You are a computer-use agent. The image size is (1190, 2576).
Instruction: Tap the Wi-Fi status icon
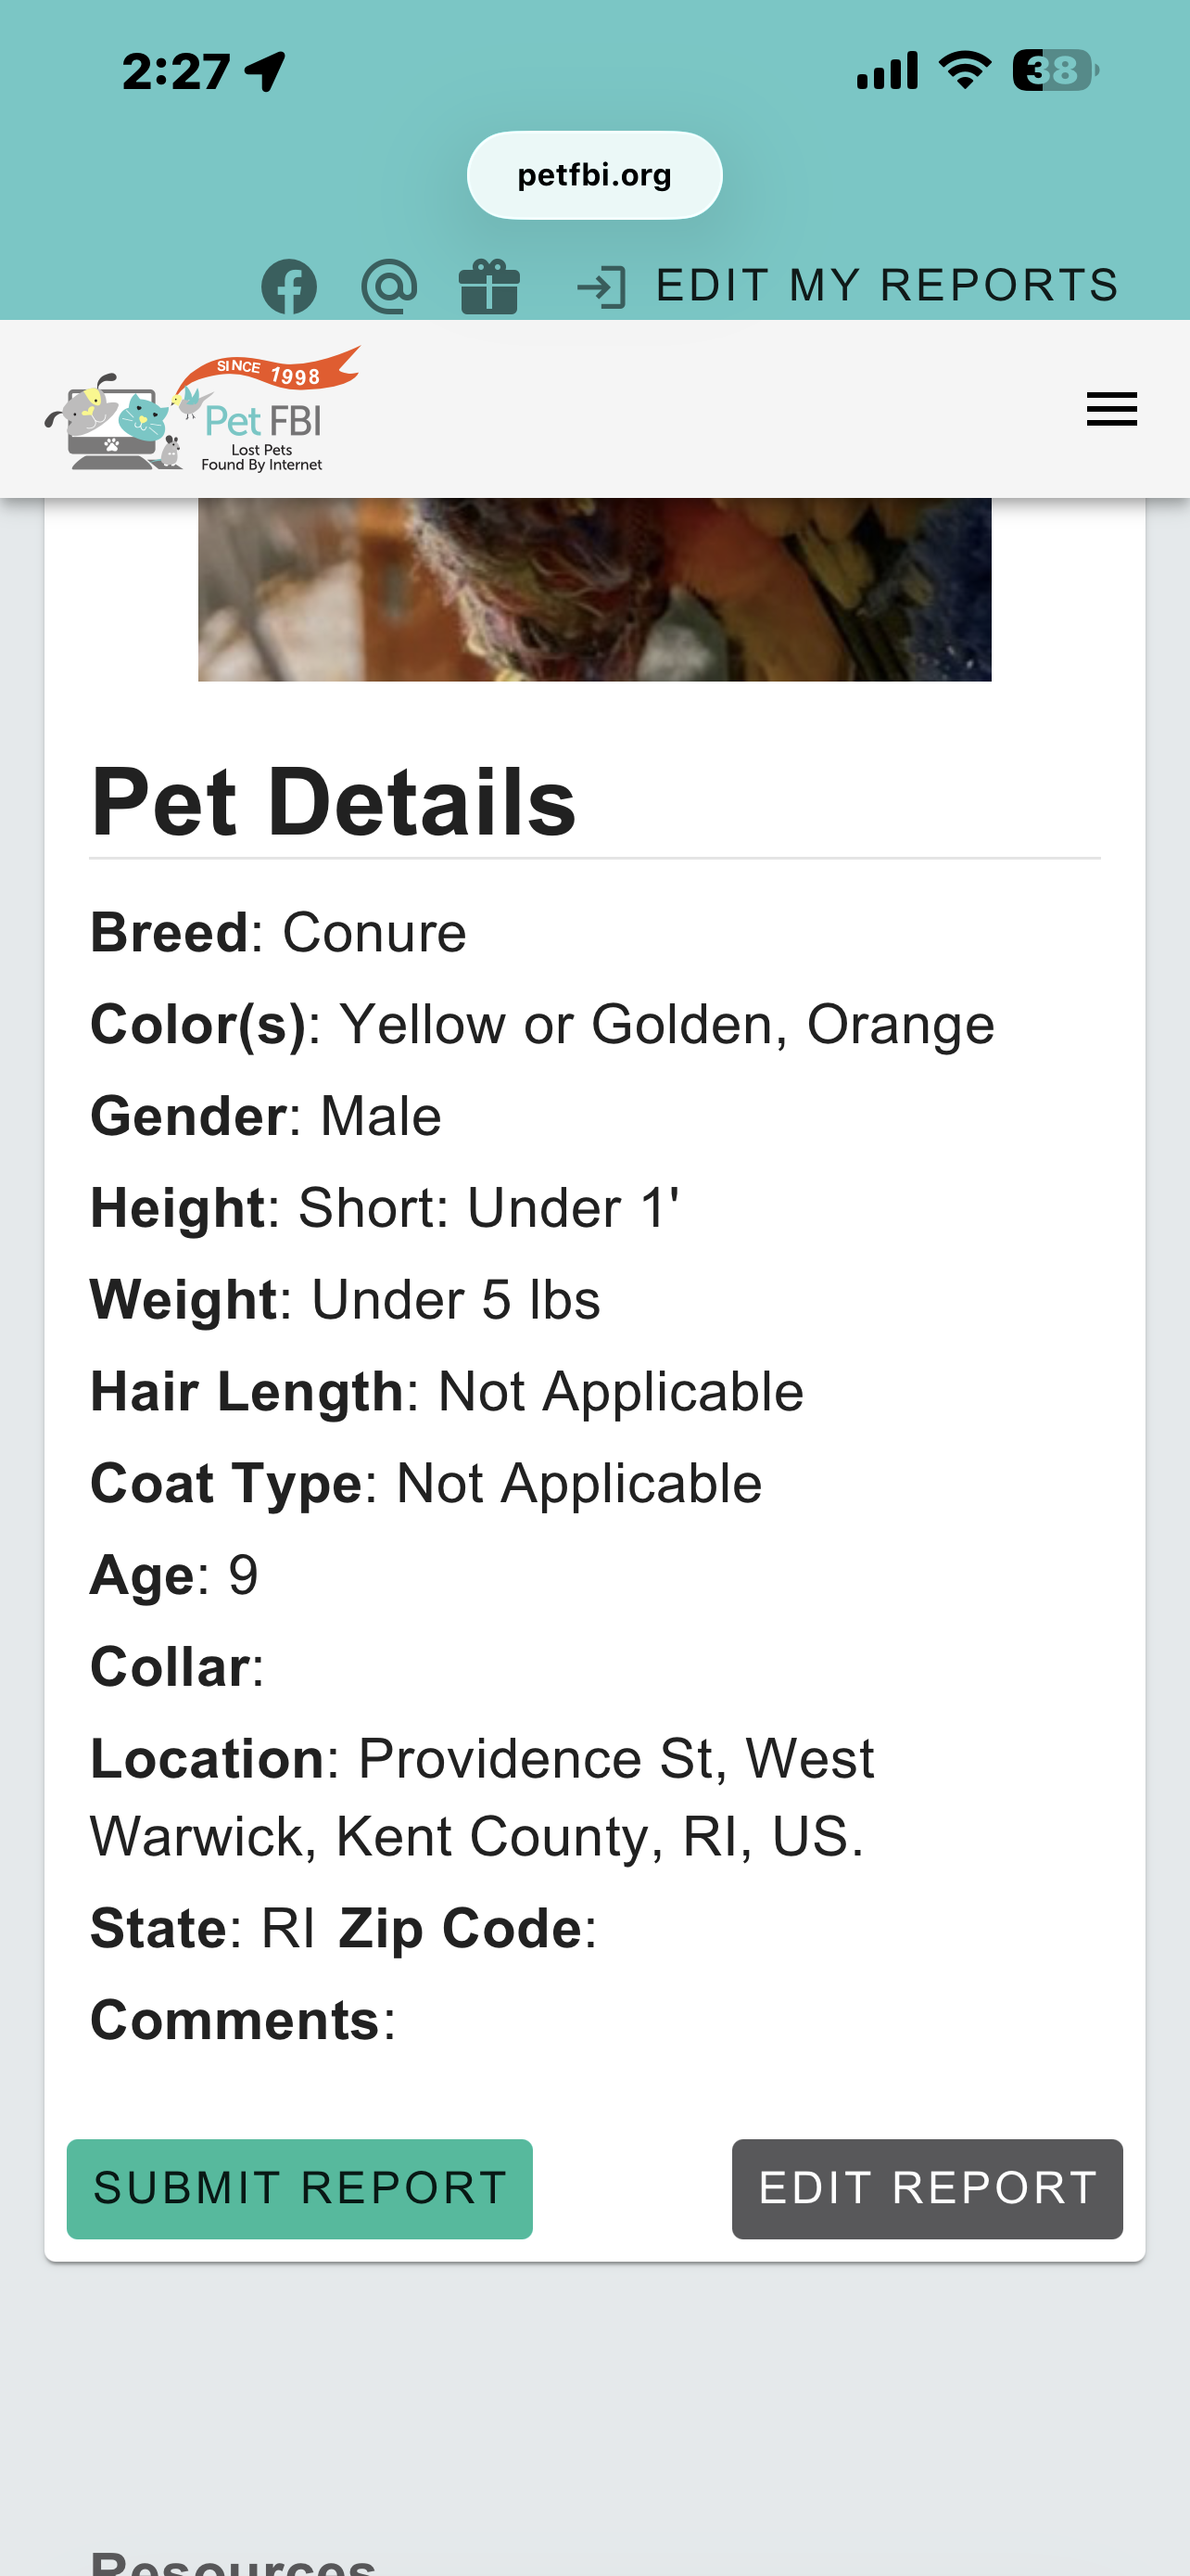[x=964, y=71]
